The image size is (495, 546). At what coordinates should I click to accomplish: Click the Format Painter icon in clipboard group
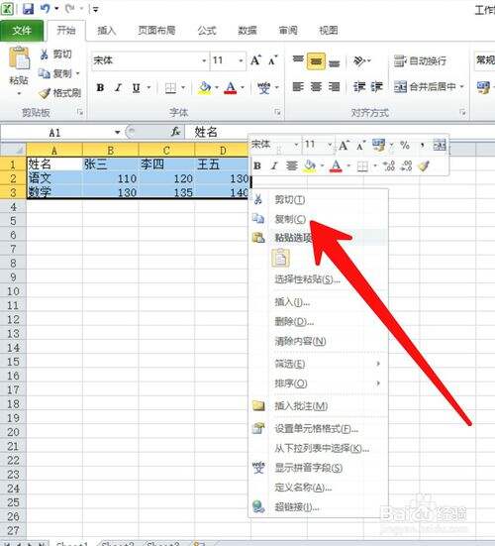tap(45, 93)
